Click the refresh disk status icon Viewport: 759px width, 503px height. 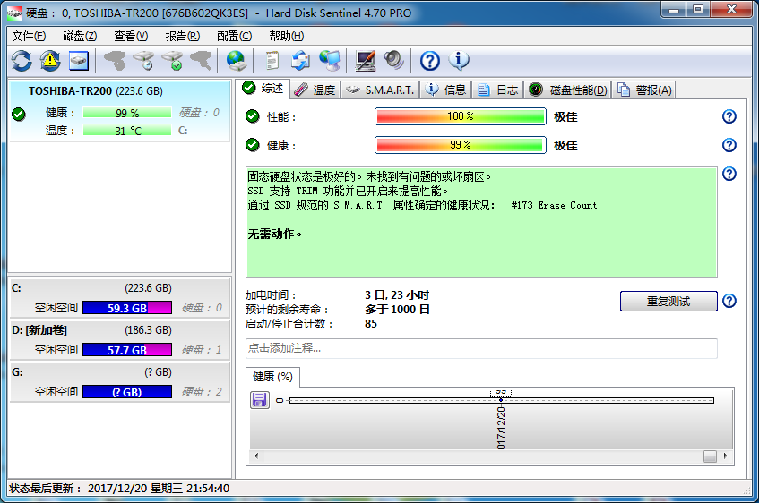point(22,61)
